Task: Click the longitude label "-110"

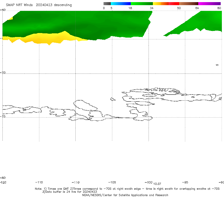Action: click(76, 182)
